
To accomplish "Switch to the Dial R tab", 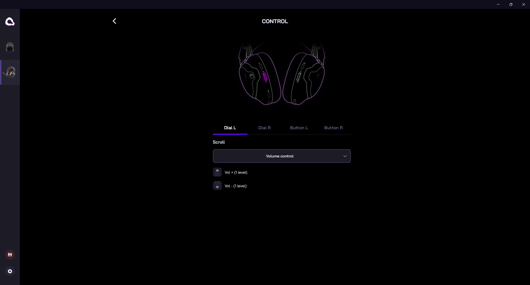I will point(264,128).
